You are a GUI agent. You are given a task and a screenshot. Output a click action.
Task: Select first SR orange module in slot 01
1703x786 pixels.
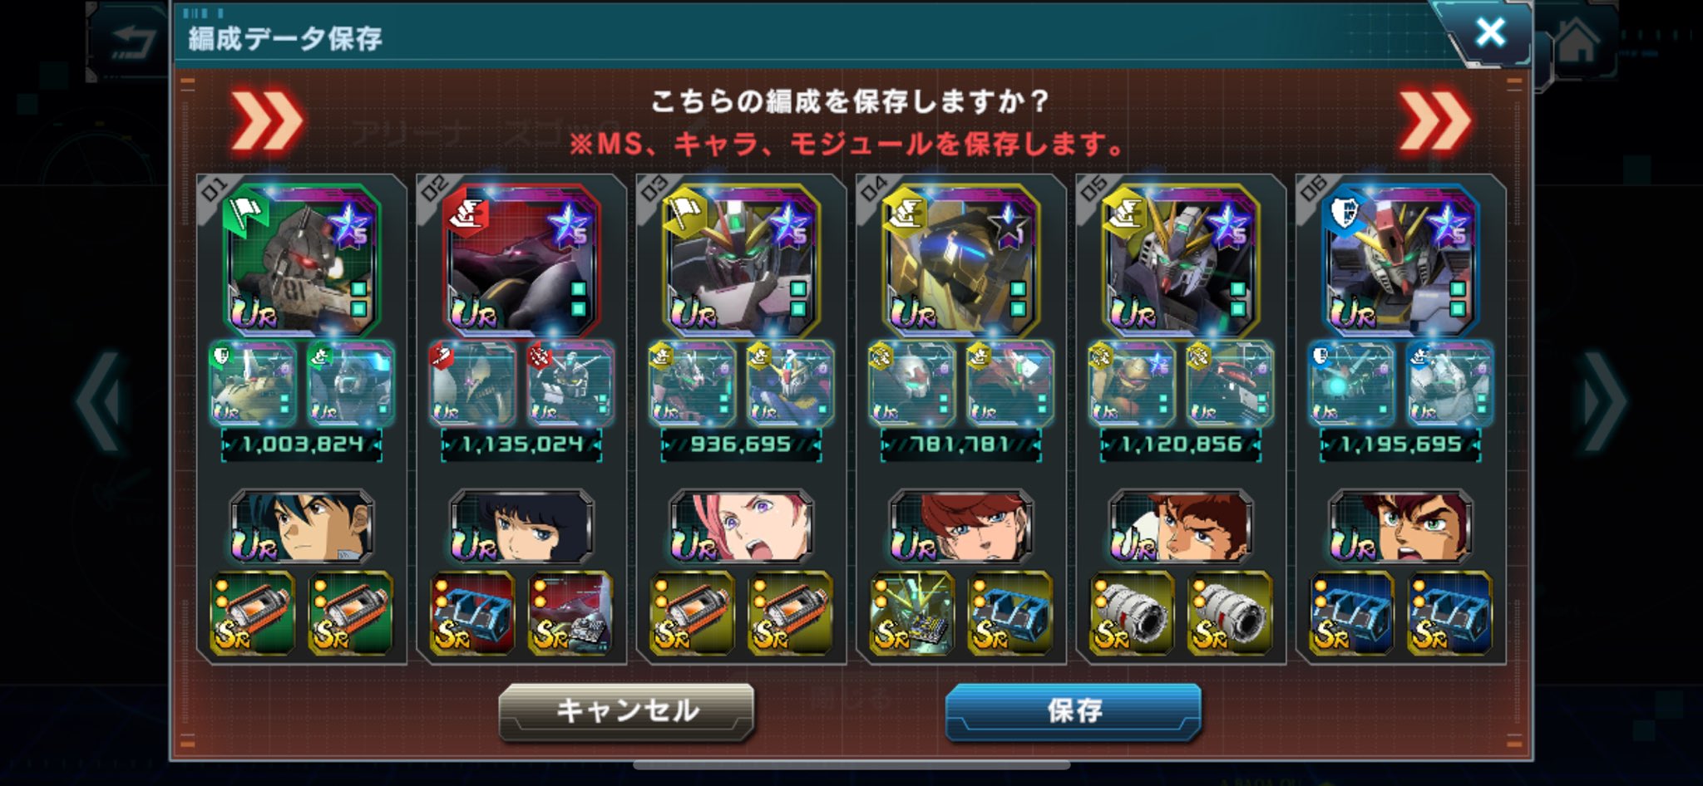coord(252,613)
